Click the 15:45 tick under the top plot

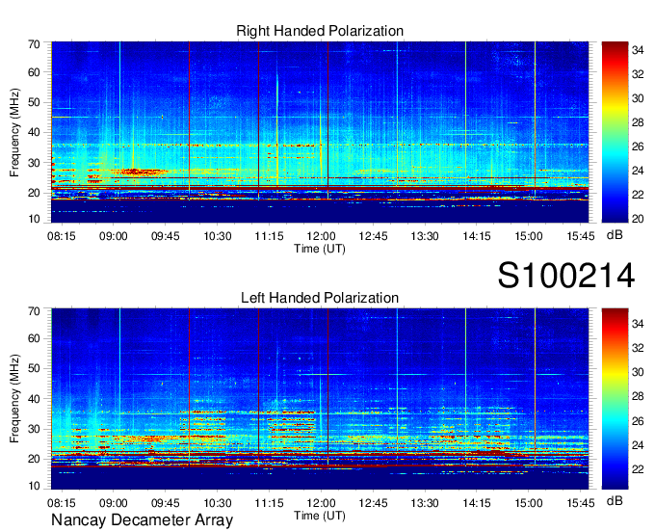coord(581,236)
